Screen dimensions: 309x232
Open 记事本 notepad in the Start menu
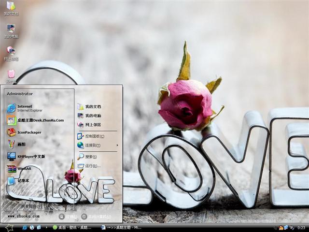pos(24,181)
